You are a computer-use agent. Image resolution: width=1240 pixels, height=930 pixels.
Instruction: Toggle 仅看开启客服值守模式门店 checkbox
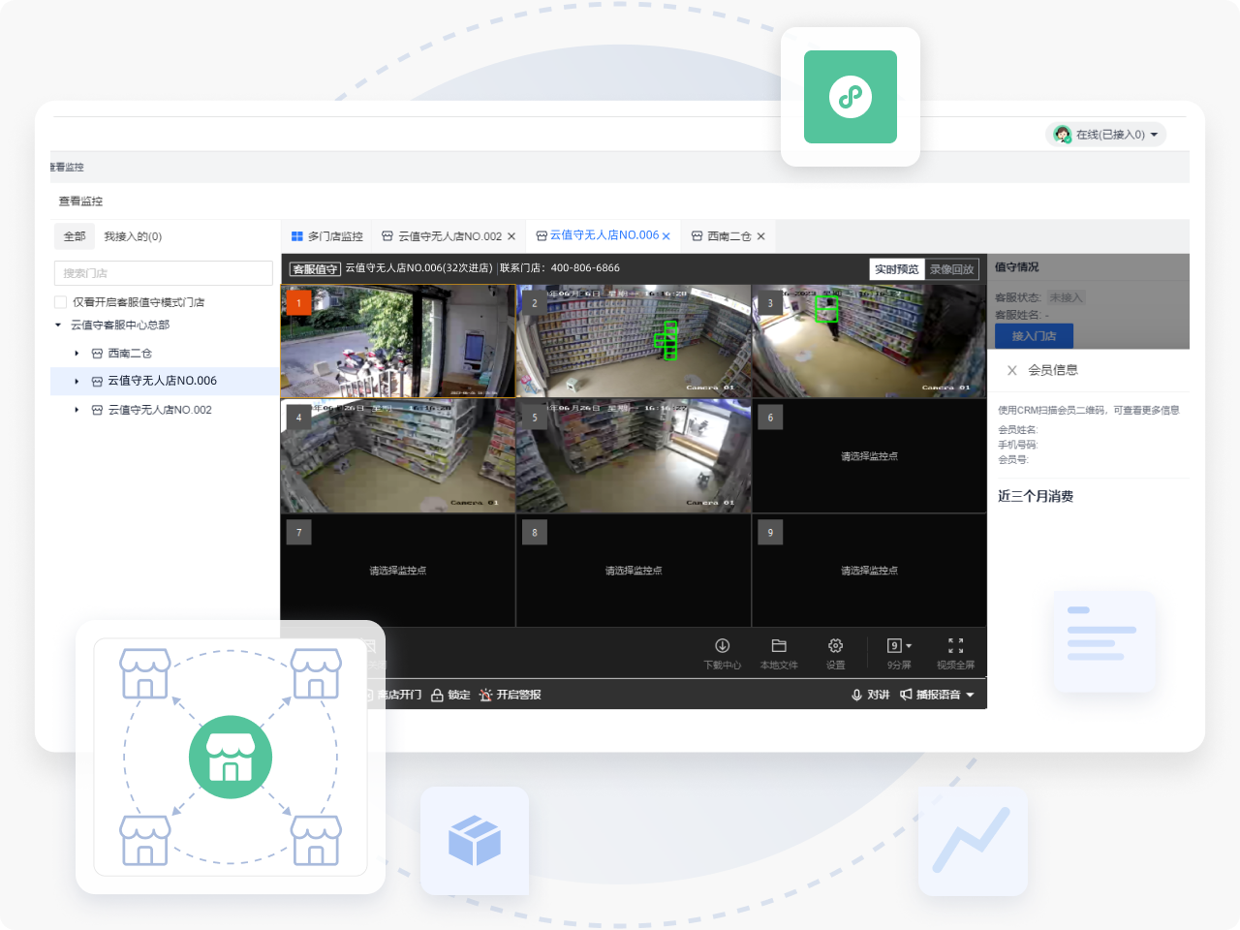tap(61, 302)
